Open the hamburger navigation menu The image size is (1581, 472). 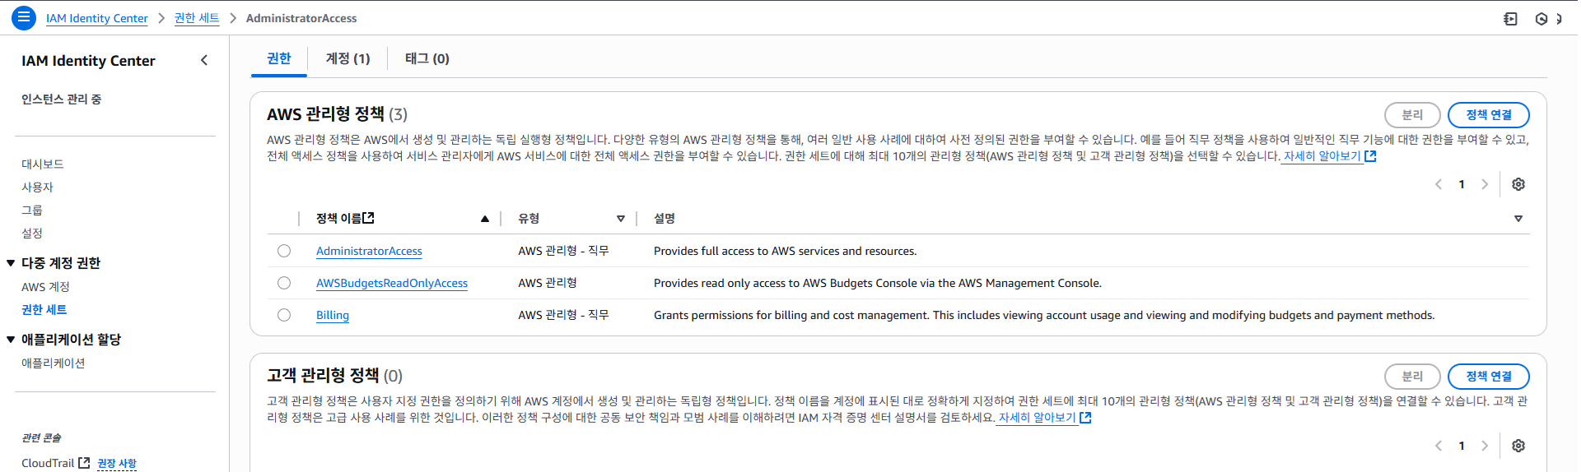point(24,17)
